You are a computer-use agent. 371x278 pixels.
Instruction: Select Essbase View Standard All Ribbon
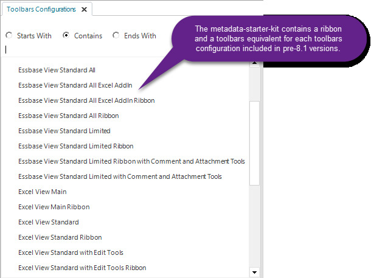pos(69,116)
